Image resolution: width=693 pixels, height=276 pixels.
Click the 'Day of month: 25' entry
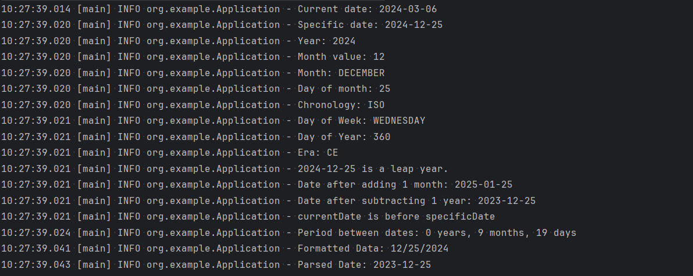(x=344, y=89)
